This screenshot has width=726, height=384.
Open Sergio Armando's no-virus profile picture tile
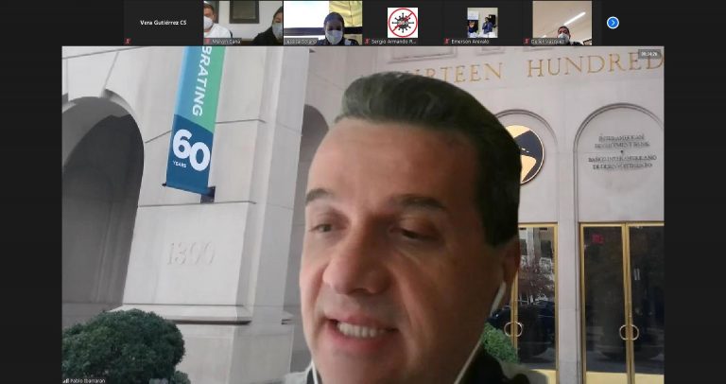point(403,21)
